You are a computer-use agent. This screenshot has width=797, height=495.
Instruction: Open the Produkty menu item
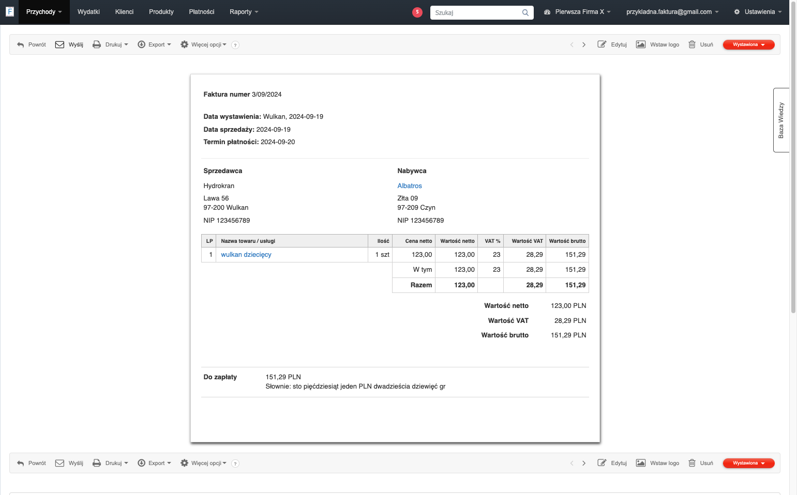[x=161, y=12]
